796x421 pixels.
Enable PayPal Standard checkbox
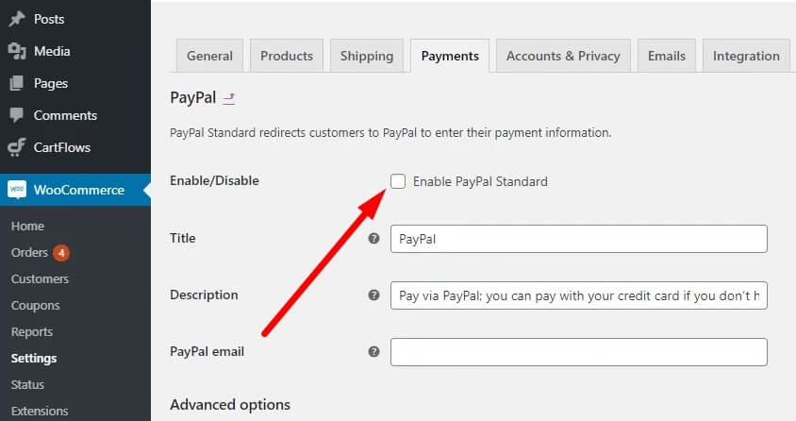[x=398, y=181]
